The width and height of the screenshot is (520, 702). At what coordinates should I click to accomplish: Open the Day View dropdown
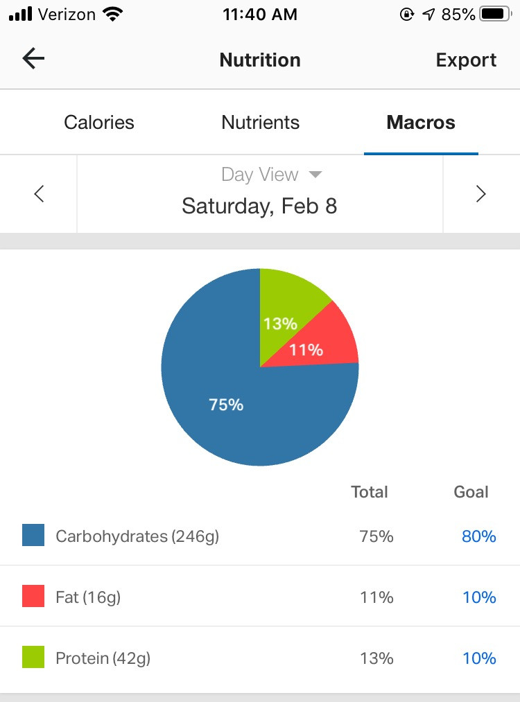click(271, 175)
